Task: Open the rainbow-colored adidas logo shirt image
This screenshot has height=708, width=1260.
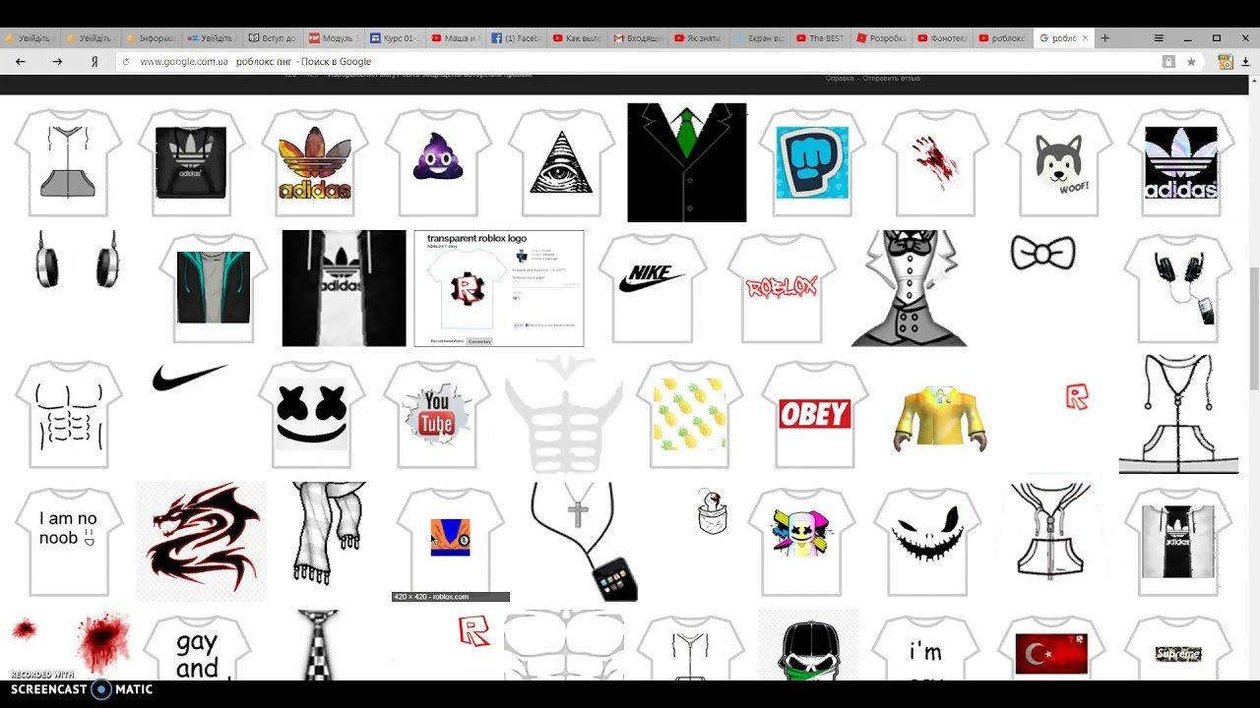Action: pos(315,162)
